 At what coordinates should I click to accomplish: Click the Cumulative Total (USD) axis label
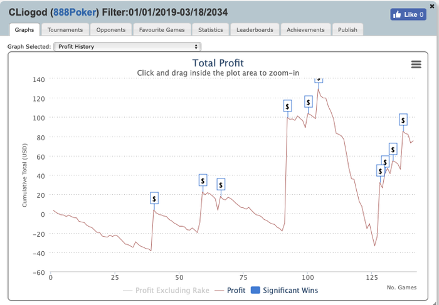point(24,175)
